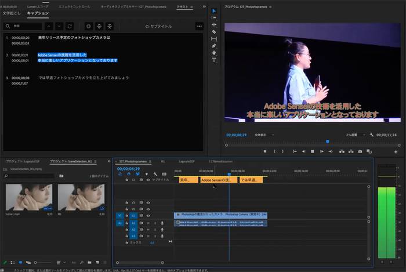Select the Track Select Forward tool
This screenshot has height=272, width=406.
pos(214,17)
